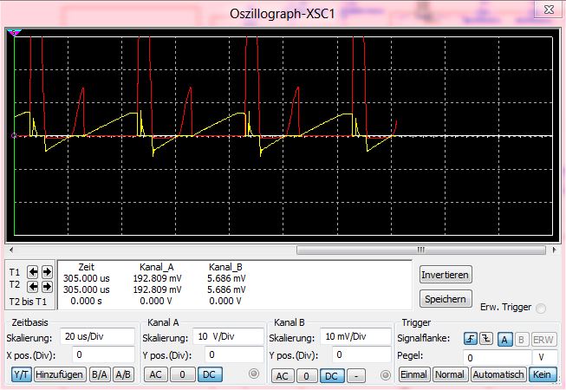This screenshot has width=566, height=390.
Task: Click Zeit column header in readout
Action: point(87,267)
